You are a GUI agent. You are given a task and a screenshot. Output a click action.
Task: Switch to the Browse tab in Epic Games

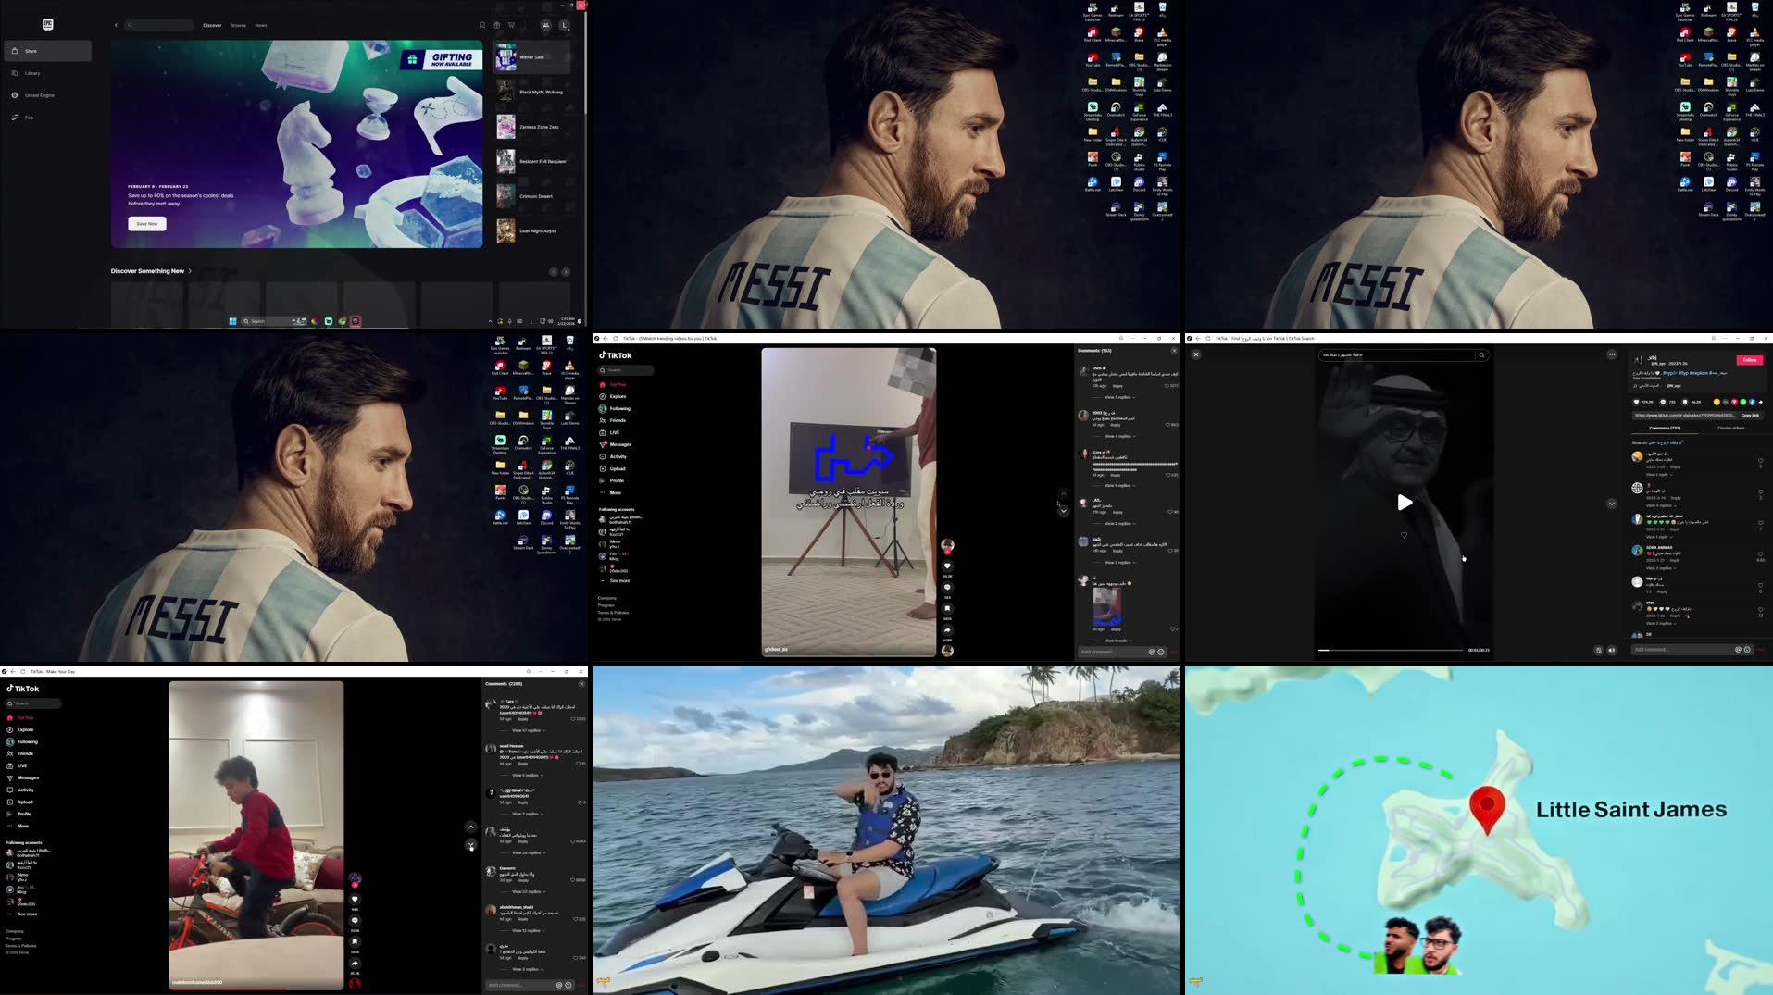(238, 25)
